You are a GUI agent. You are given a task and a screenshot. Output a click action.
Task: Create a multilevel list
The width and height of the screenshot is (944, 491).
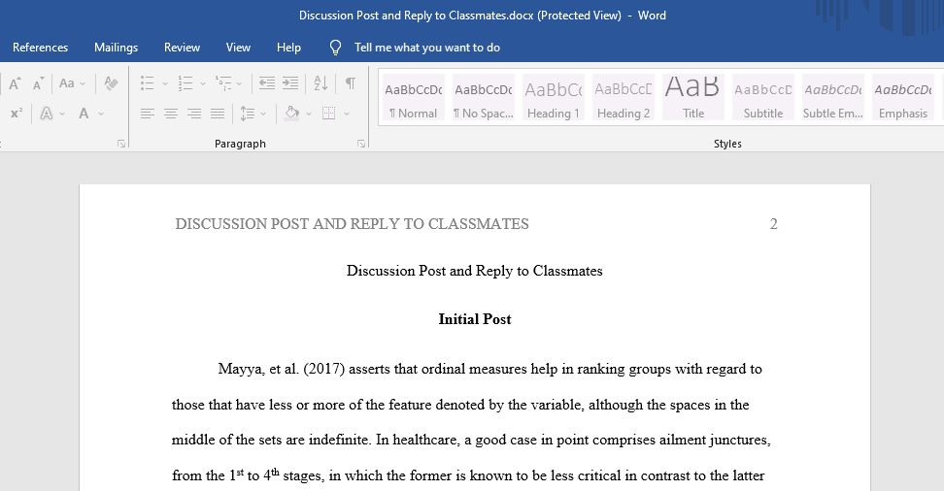pos(223,83)
